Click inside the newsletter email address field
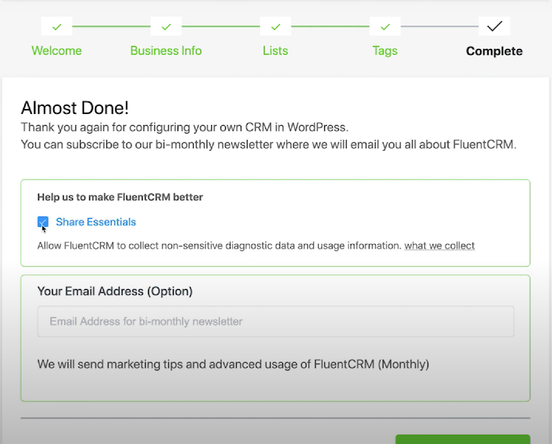The width and height of the screenshot is (552, 444). click(x=275, y=321)
